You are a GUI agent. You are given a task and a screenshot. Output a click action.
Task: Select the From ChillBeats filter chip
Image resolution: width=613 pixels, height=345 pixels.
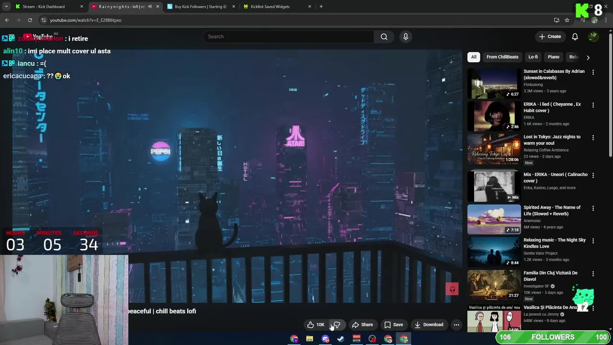point(502,57)
